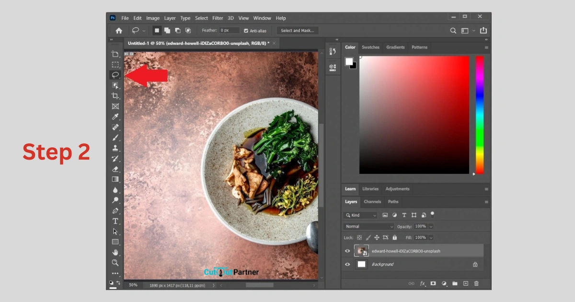Click the trash icon to delete layer

[476, 283]
